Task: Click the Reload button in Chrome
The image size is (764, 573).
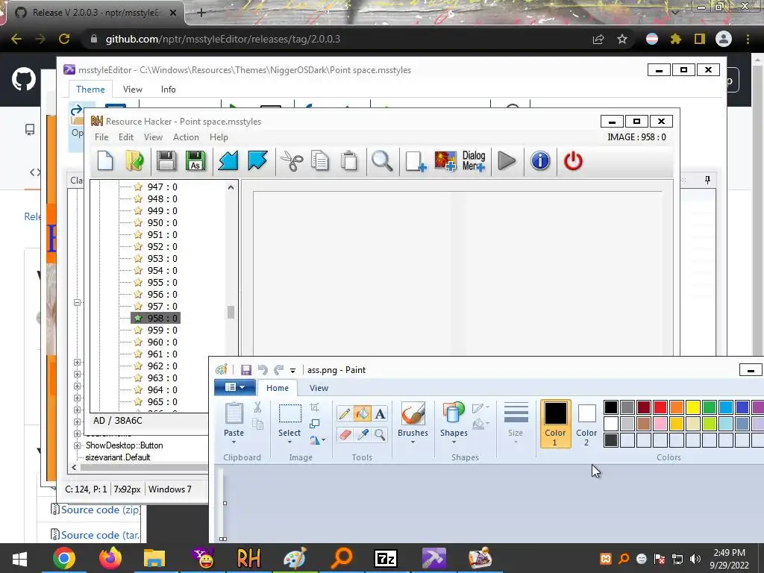Action: [64, 39]
